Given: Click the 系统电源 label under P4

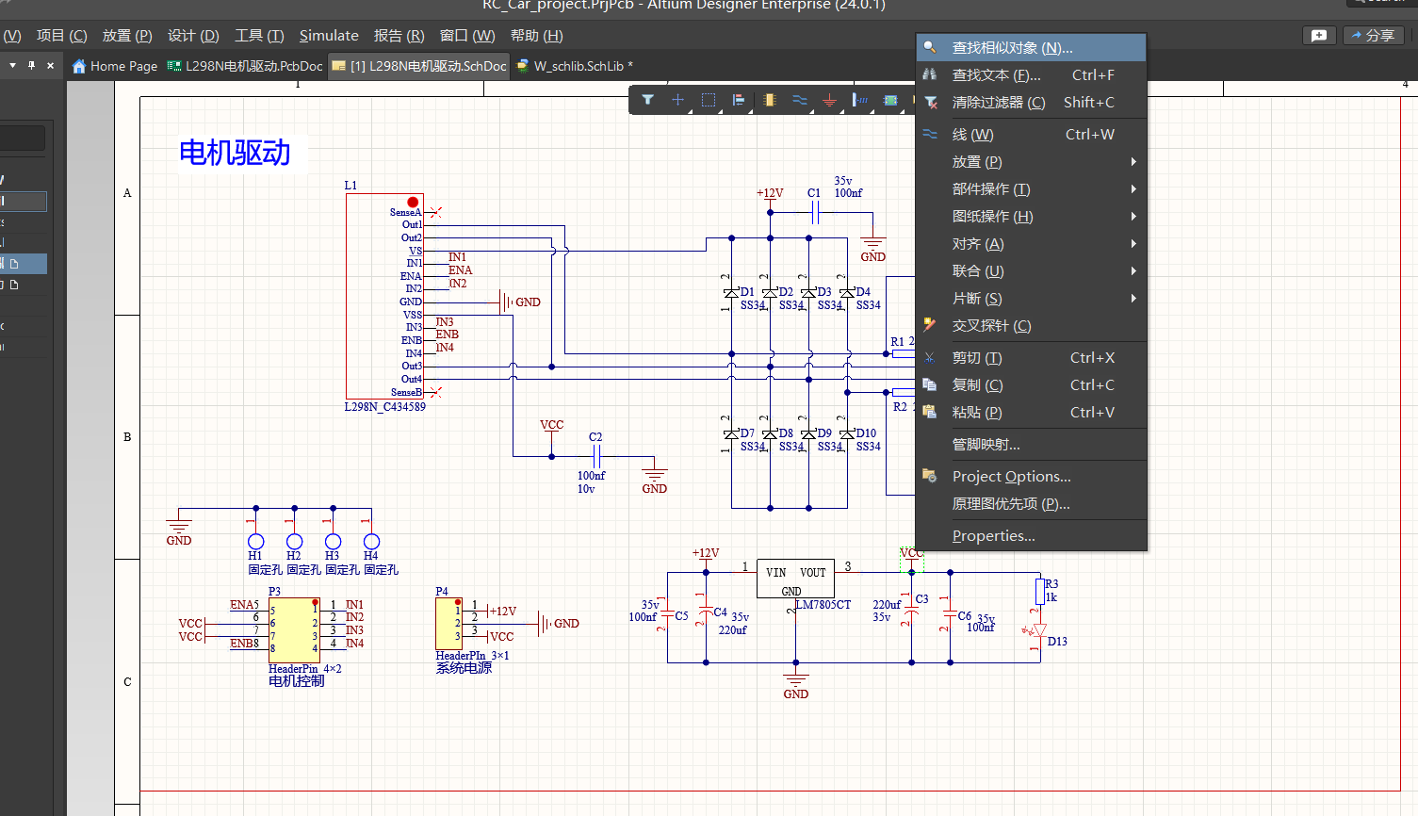Looking at the screenshot, I should 464,668.
